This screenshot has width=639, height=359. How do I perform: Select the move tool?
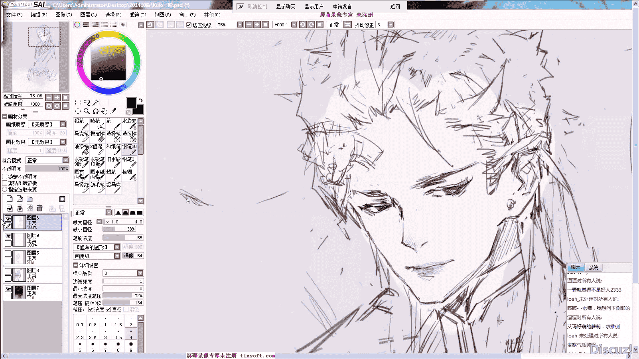coord(78,111)
